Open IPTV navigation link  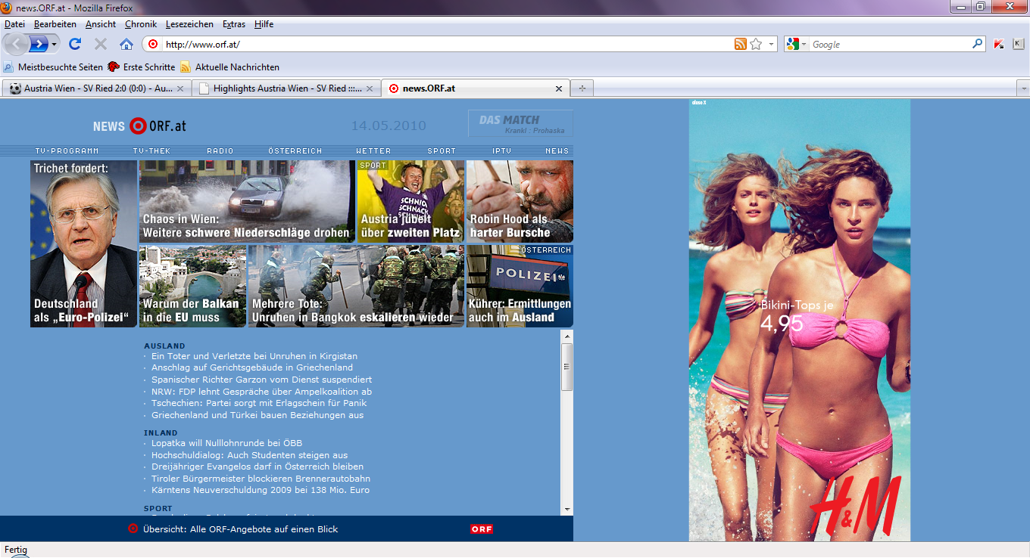click(502, 151)
